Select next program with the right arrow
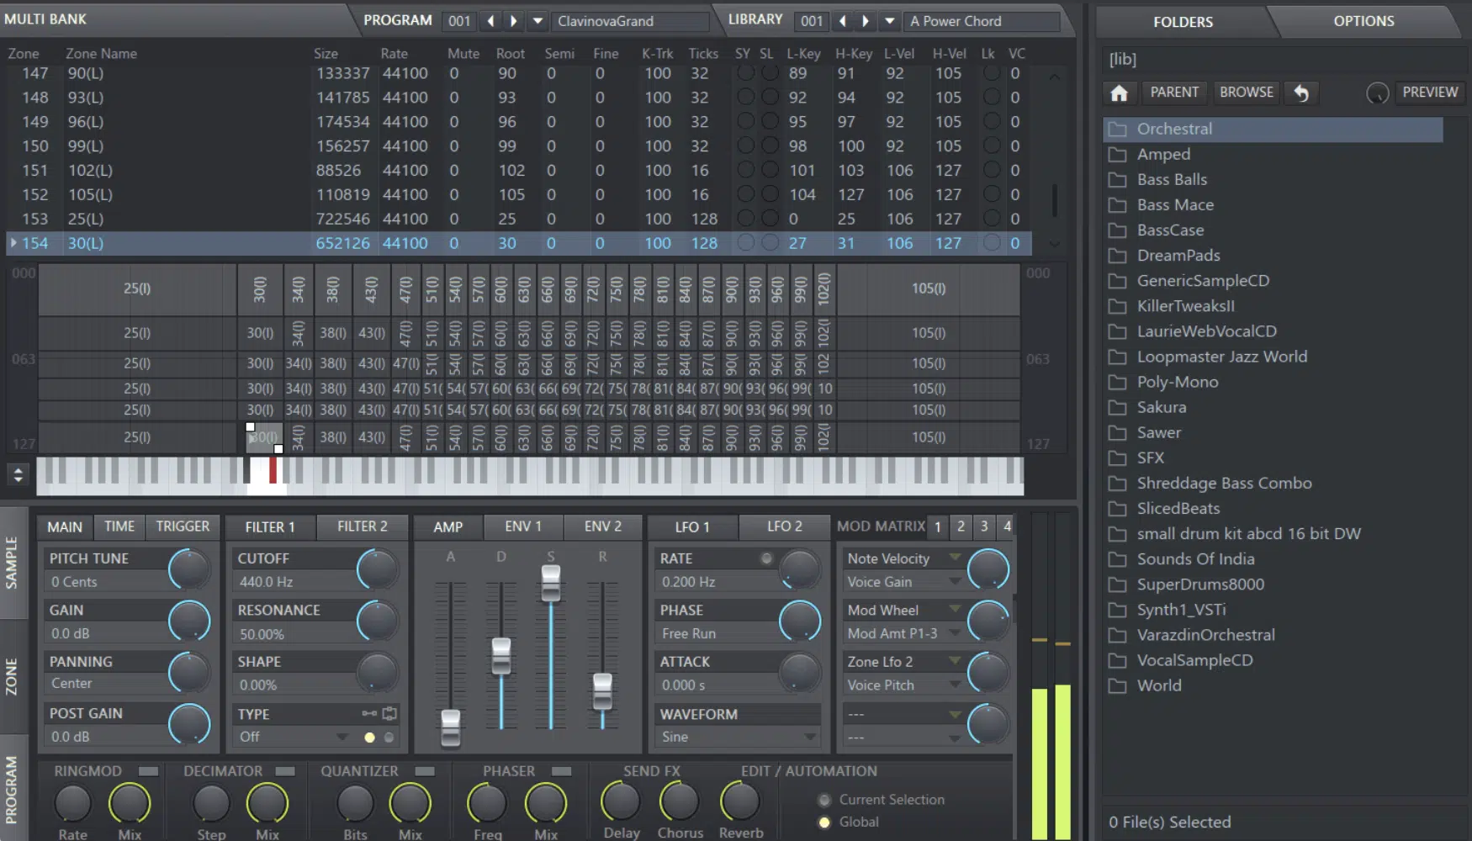The image size is (1472, 841). [x=513, y=21]
